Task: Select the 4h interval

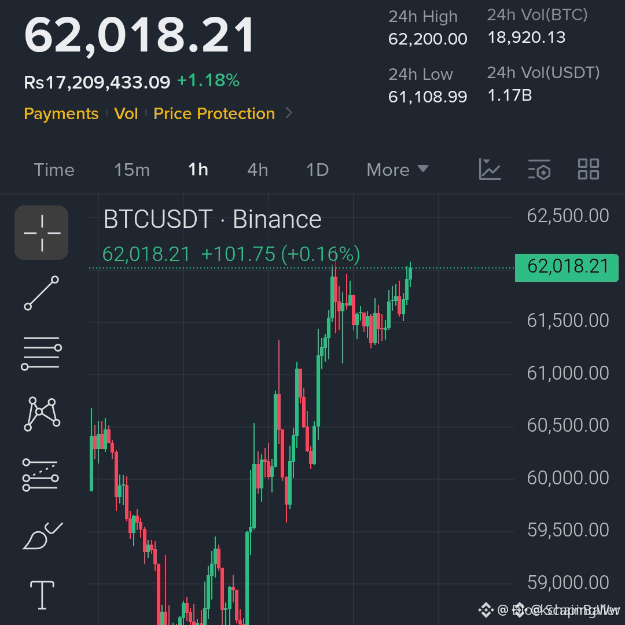Action: [x=258, y=170]
